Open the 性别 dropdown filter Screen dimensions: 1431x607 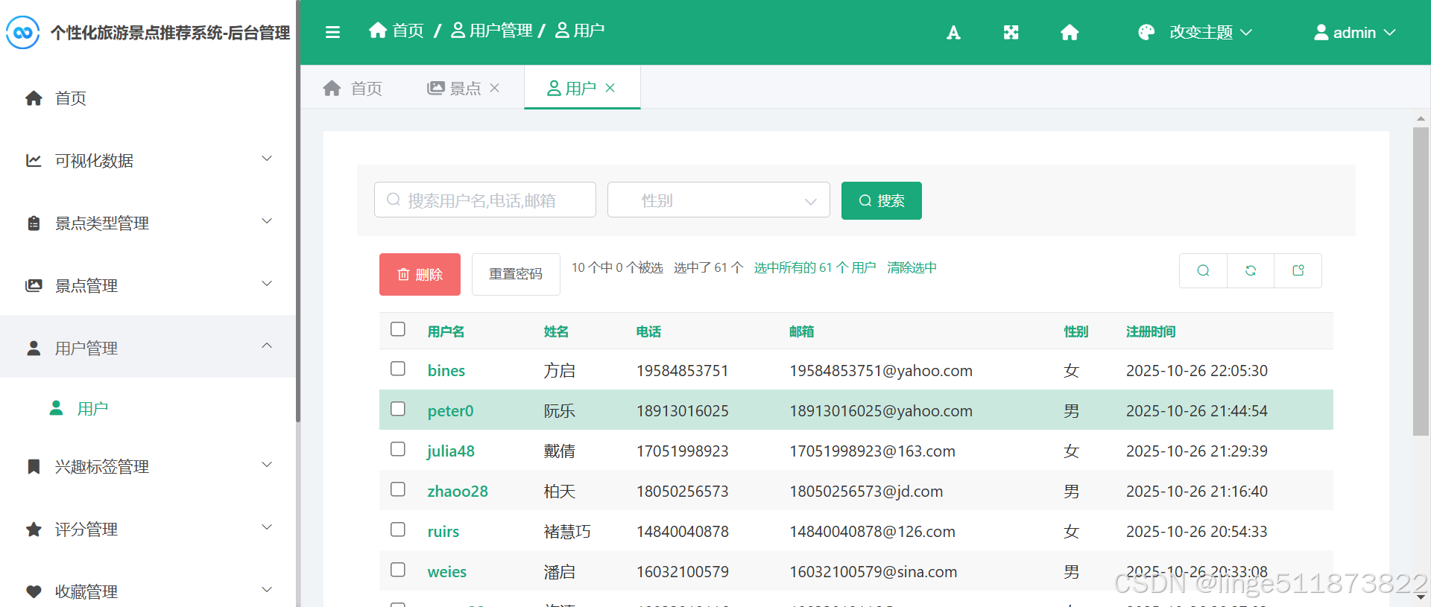[718, 200]
